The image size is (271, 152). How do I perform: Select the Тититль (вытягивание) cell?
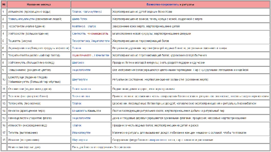39,133
